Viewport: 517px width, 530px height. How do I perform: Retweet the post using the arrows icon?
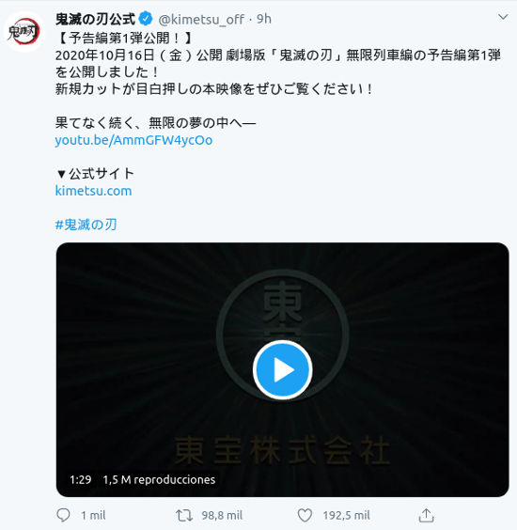pyautogui.click(x=184, y=516)
